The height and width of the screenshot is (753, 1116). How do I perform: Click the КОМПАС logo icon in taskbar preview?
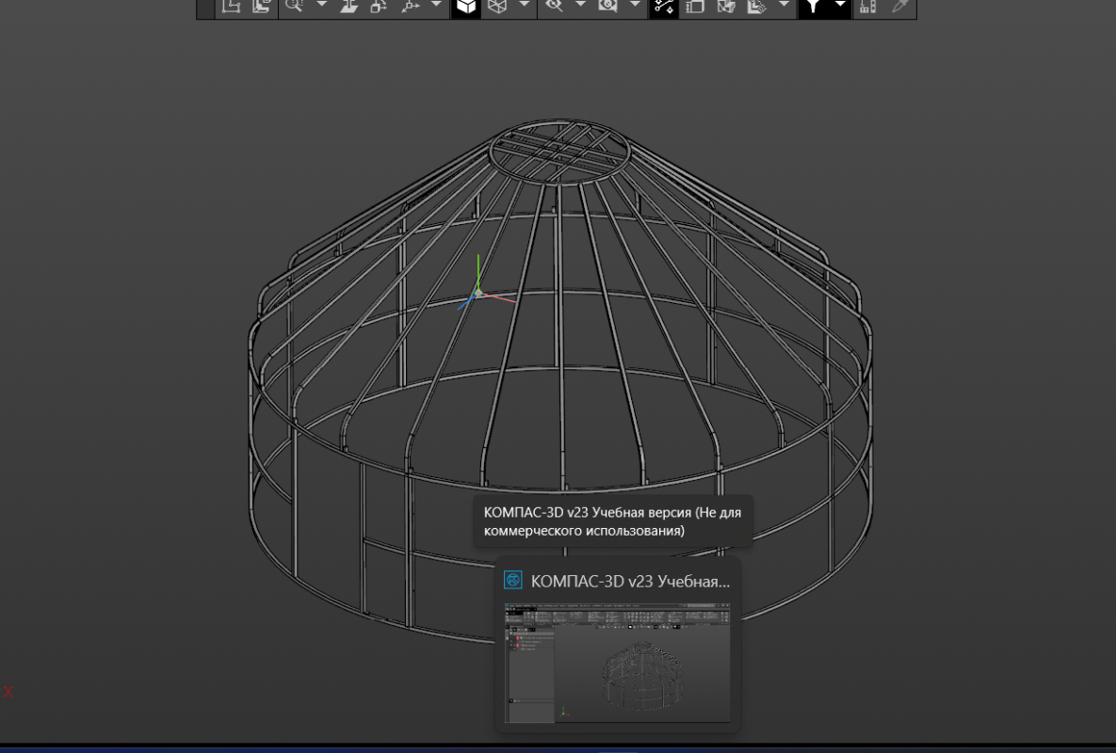pos(513,580)
